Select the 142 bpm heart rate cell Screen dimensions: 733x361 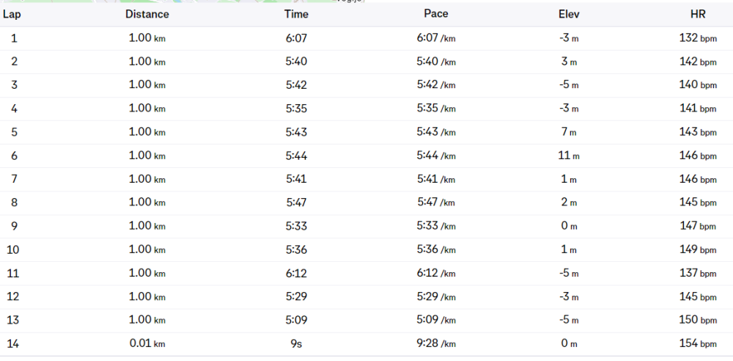click(698, 62)
